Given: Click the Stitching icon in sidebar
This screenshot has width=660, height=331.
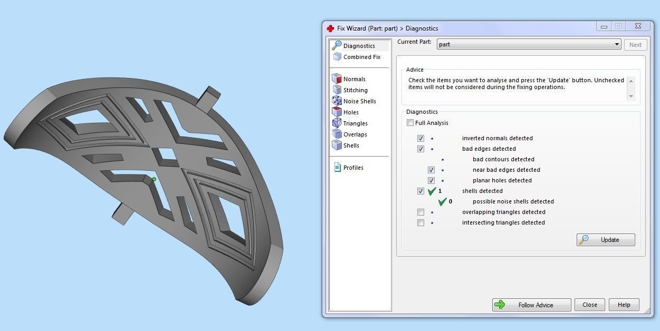Looking at the screenshot, I should [x=337, y=90].
